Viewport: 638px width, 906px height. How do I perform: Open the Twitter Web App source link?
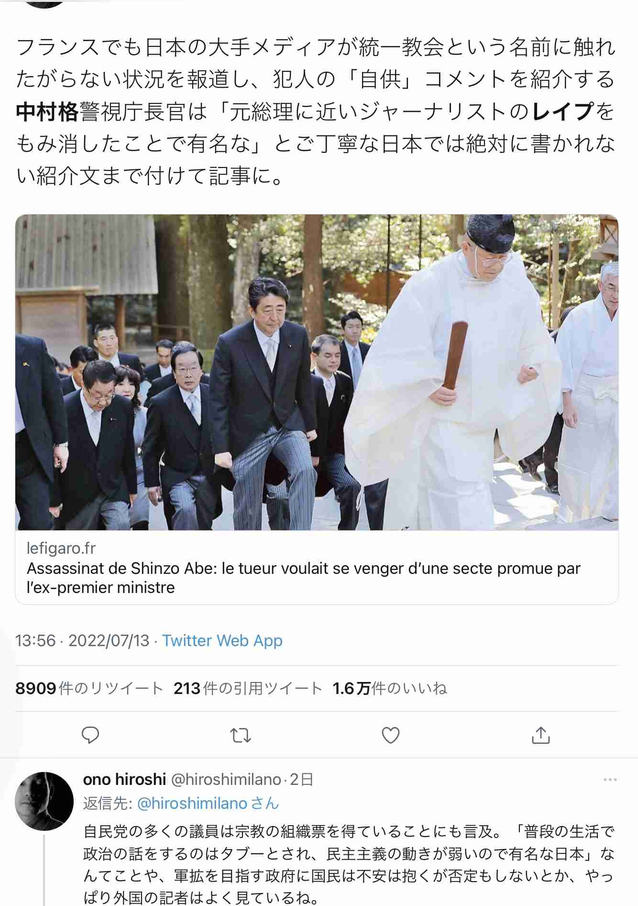click(x=222, y=640)
